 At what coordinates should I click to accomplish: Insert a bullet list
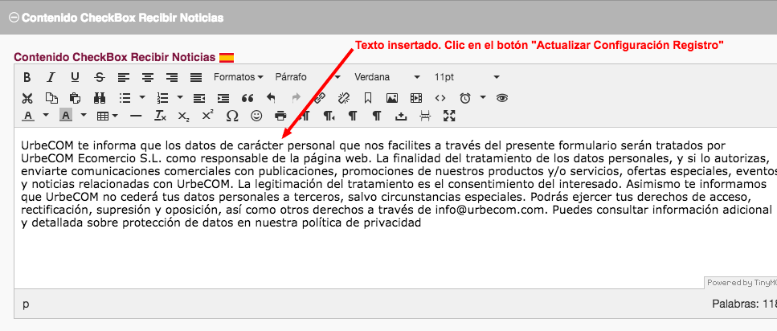tap(125, 98)
